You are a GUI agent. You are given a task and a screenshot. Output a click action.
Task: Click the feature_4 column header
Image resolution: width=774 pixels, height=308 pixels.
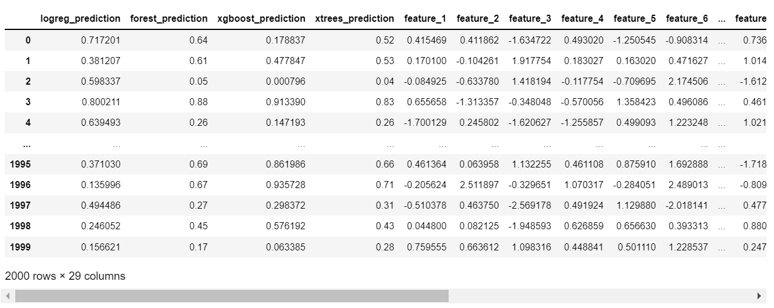(583, 18)
